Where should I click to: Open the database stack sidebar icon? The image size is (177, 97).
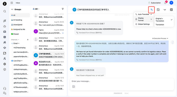(5, 37)
